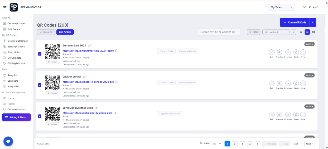Switch to compact list view

coord(301,32)
